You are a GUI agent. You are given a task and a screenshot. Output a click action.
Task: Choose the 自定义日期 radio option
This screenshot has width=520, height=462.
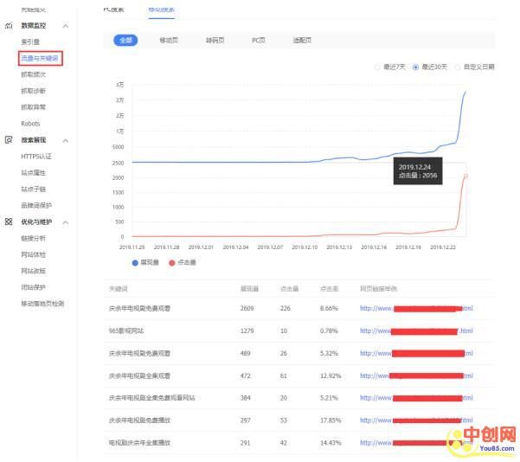(458, 67)
